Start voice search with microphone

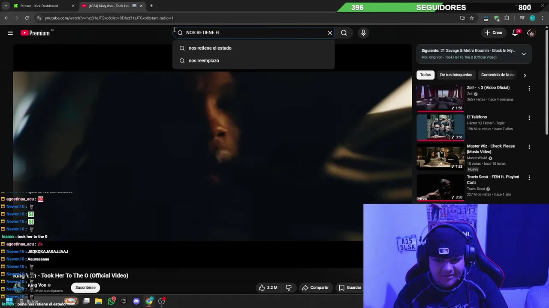(363, 33)
